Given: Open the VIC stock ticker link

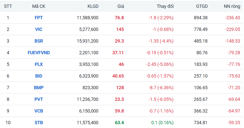Looking at the screenshot, I should [x=39, y=29].
